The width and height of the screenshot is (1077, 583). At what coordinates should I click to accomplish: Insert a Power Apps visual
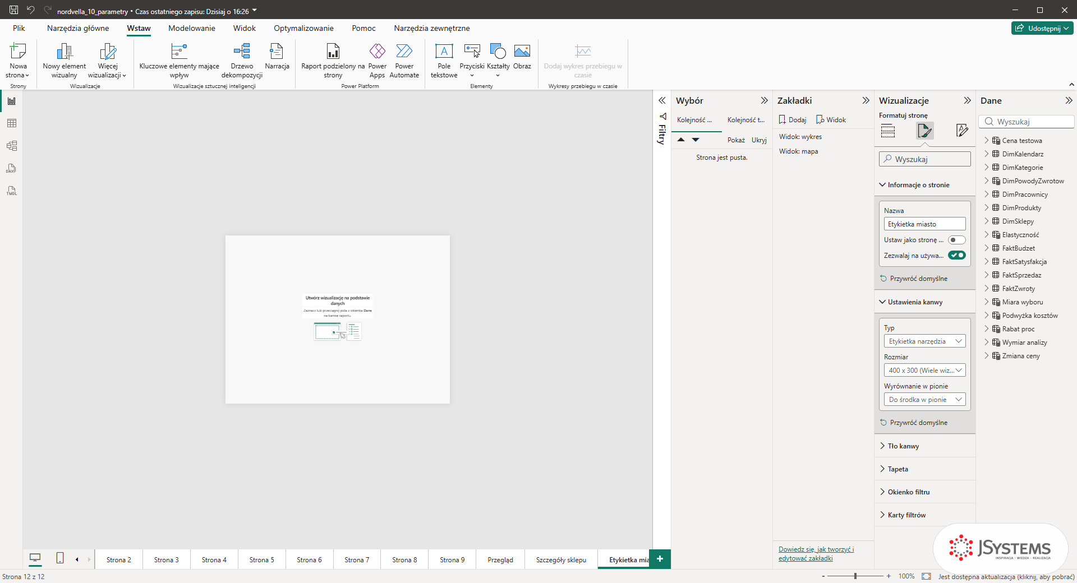coord(377,61)
